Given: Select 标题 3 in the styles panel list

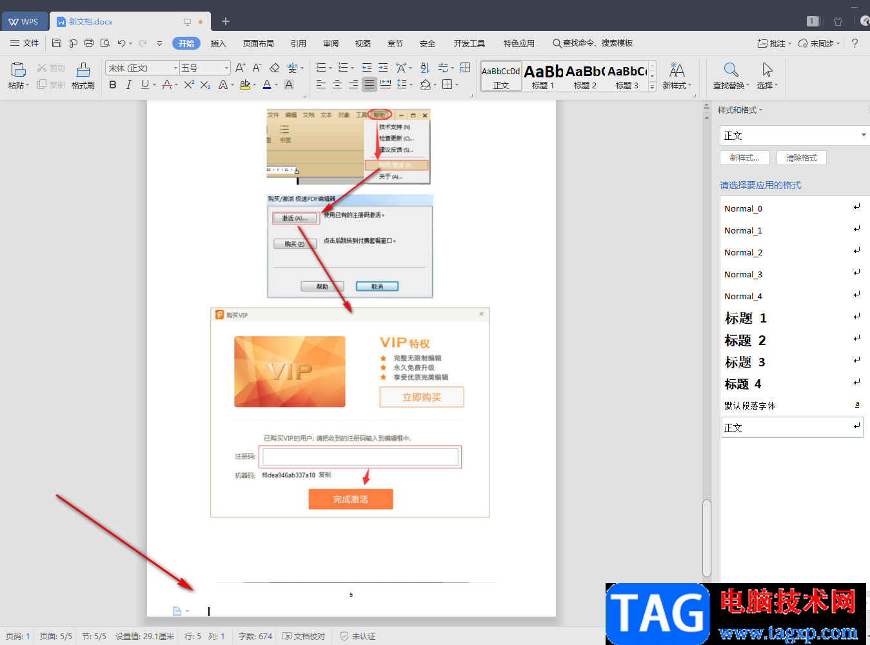Looking at the screenshot, I should tap(791, 362).
